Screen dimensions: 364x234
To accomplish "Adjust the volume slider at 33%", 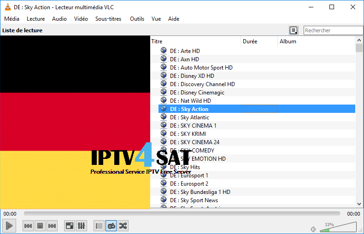I will tap(338, 227).
